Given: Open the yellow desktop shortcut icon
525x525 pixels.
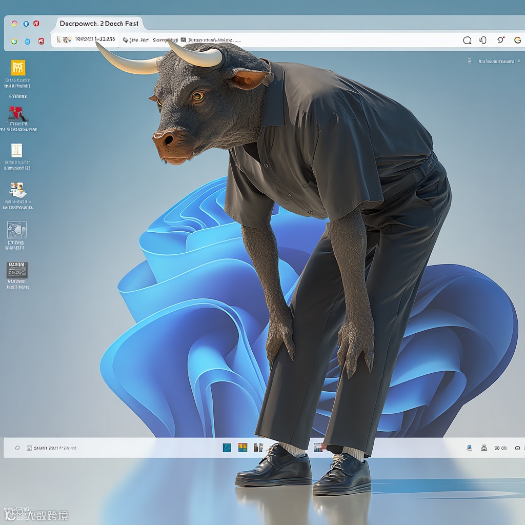Looking at the screenshot, I should click(18, 68).
